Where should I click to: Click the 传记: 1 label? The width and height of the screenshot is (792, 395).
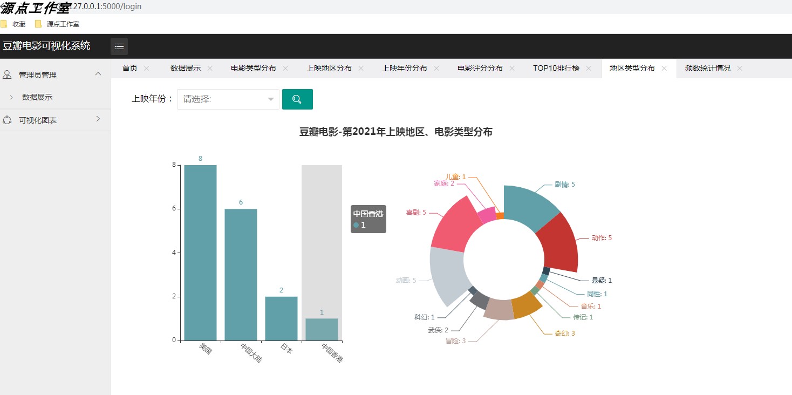[x=583, y=317]
